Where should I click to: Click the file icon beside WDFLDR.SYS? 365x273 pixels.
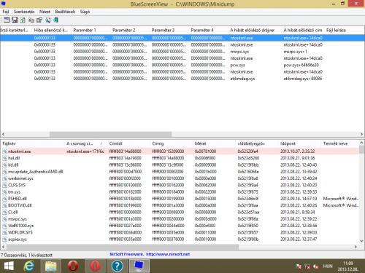tap(4, 232)
